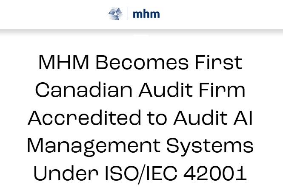This screenshot has height=190, width=283.
Task: Click the MHM geometric logo icon
Action: tap(116, 14)
